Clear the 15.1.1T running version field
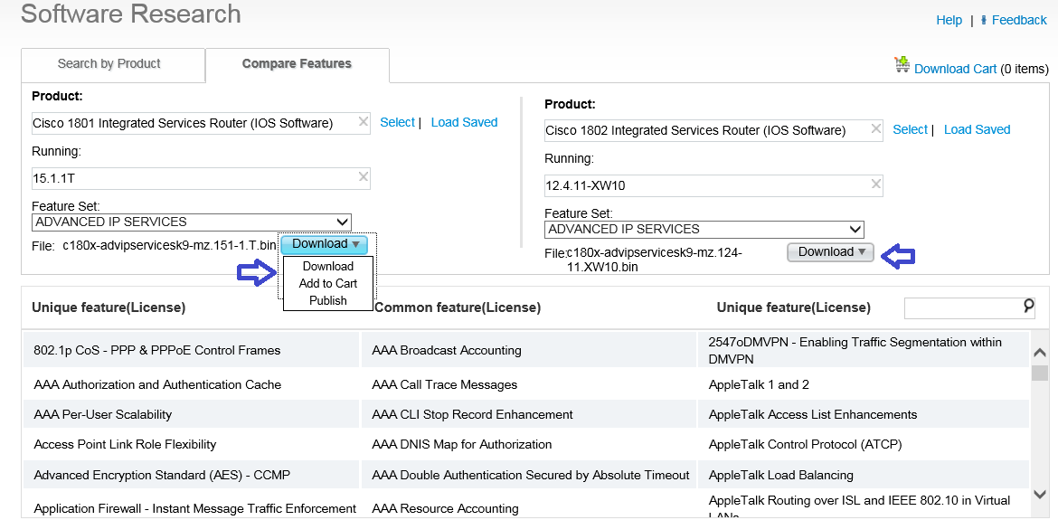This screenshot has height=520, width=1058. (x=363, y=176)
